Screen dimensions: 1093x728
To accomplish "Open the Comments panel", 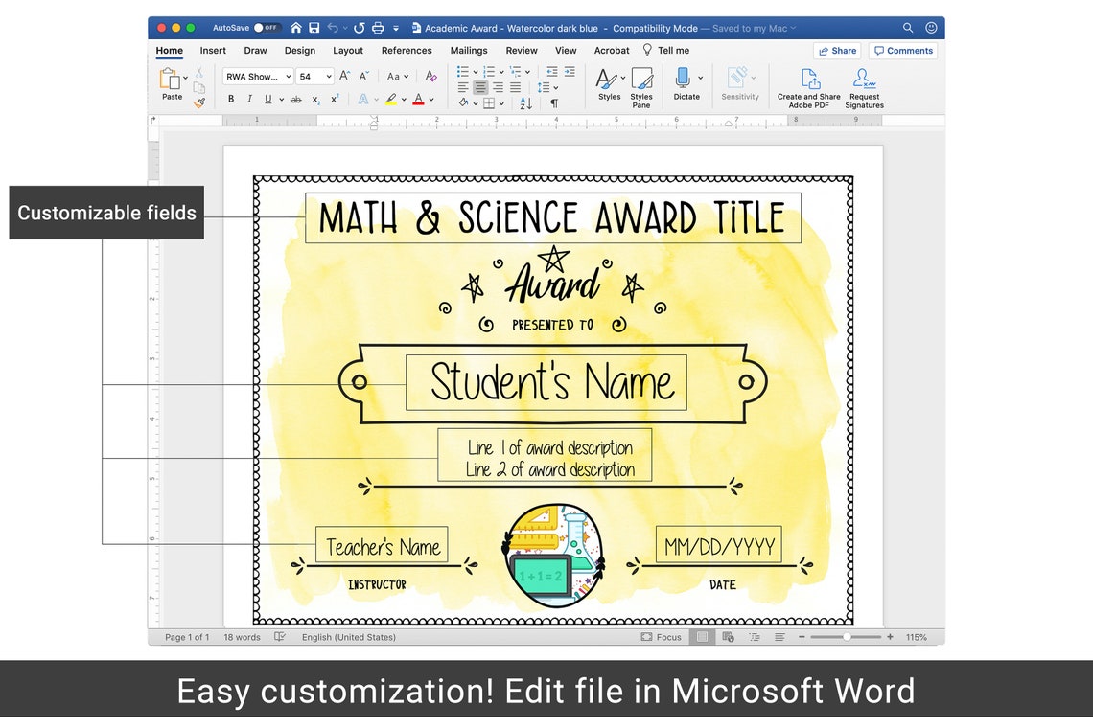I will [x=902, y=50].
